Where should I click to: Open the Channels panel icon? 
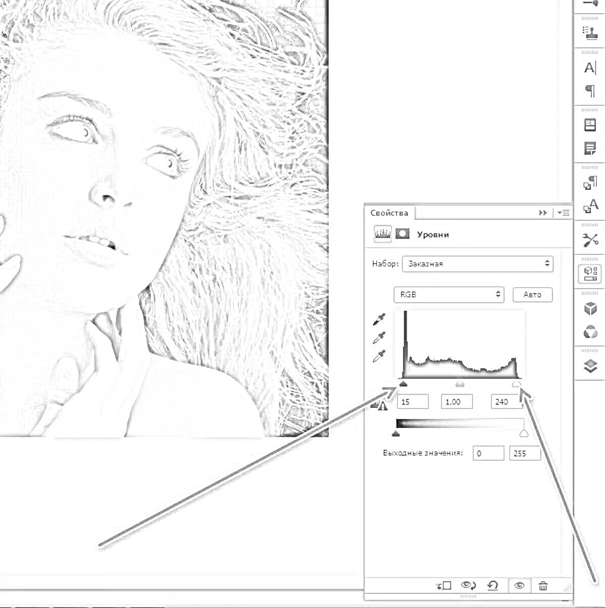click(x=590, y=332)
